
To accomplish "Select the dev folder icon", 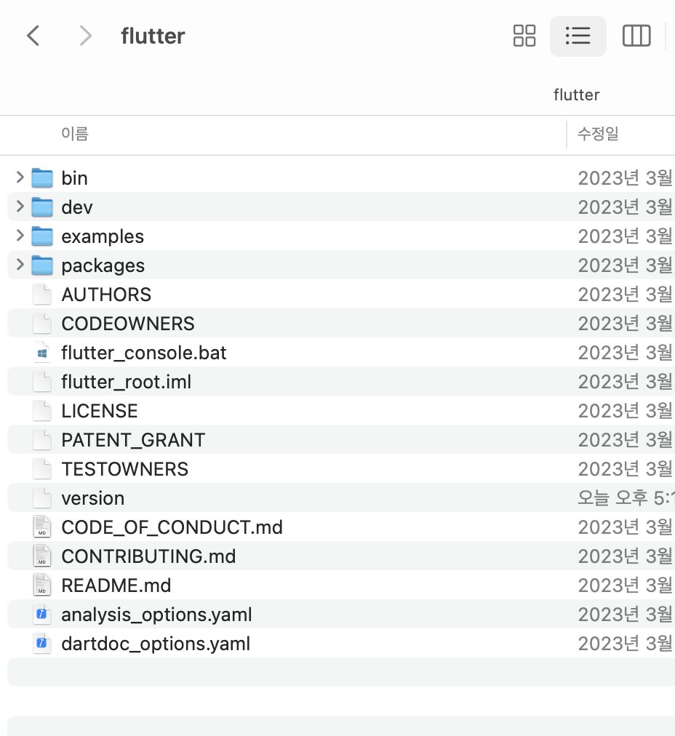I will (x=42, y=207).
